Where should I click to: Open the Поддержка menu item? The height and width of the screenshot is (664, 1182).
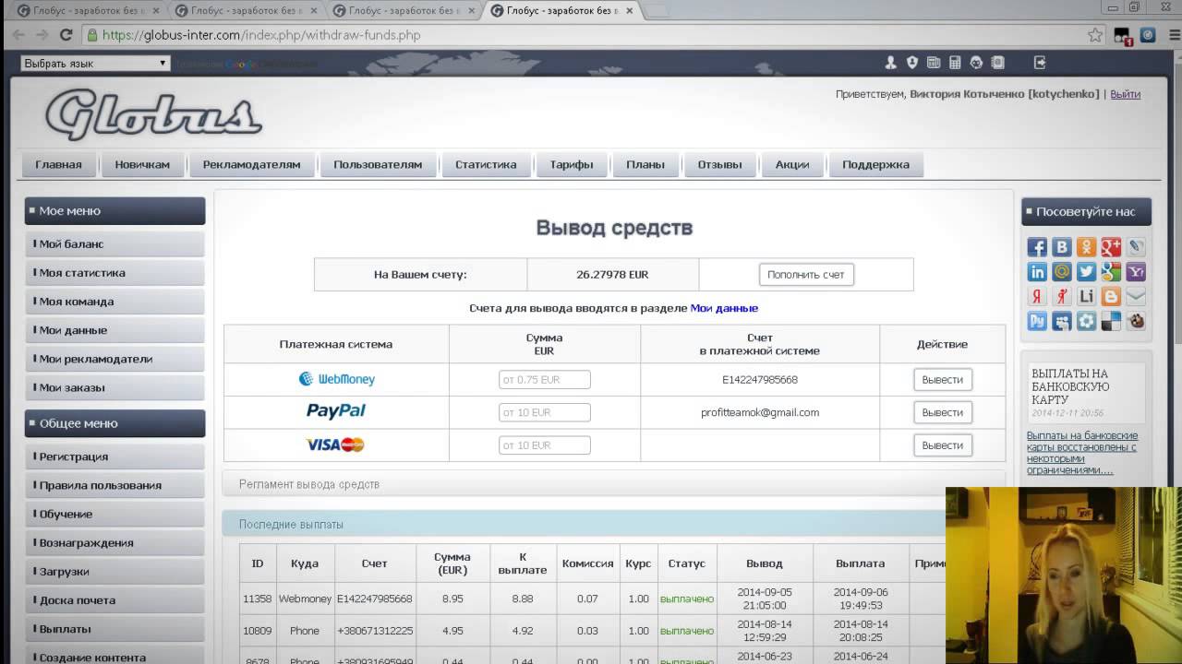click(x=875, y=165)
